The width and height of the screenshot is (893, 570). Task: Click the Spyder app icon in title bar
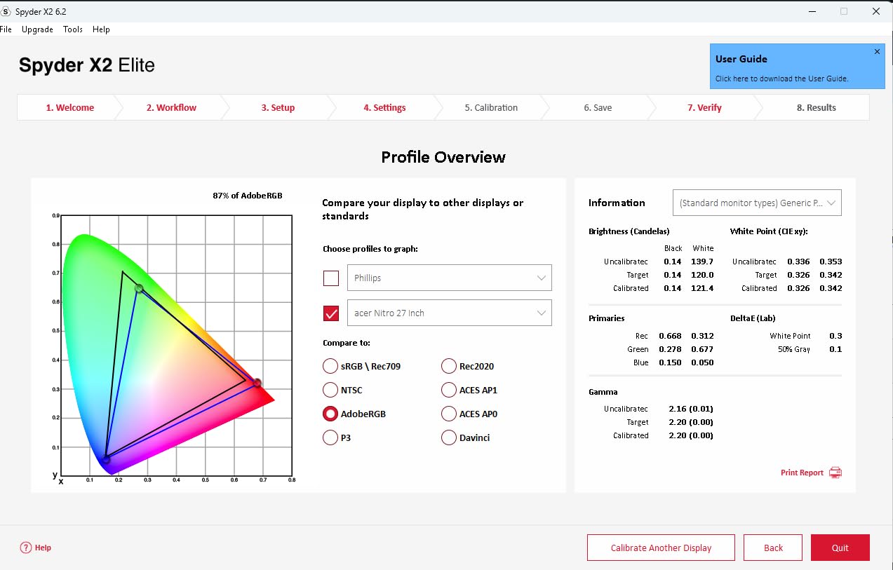click(x=6, y=11)
